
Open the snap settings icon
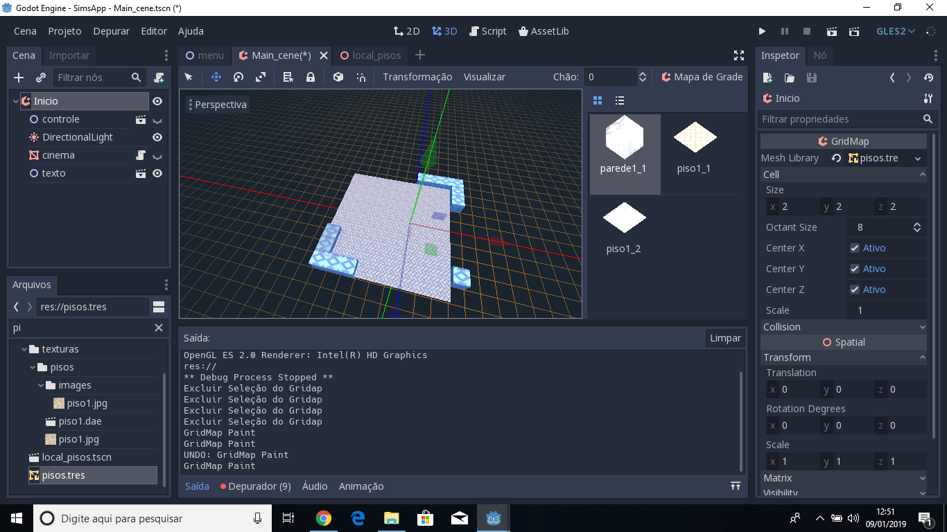point(359,77)
